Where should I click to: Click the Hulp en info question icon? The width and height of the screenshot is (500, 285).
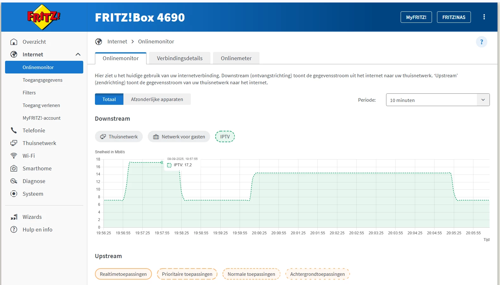[14, 230]
